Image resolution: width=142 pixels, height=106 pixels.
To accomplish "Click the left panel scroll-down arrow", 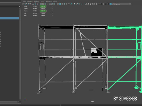I will point(20,100).
